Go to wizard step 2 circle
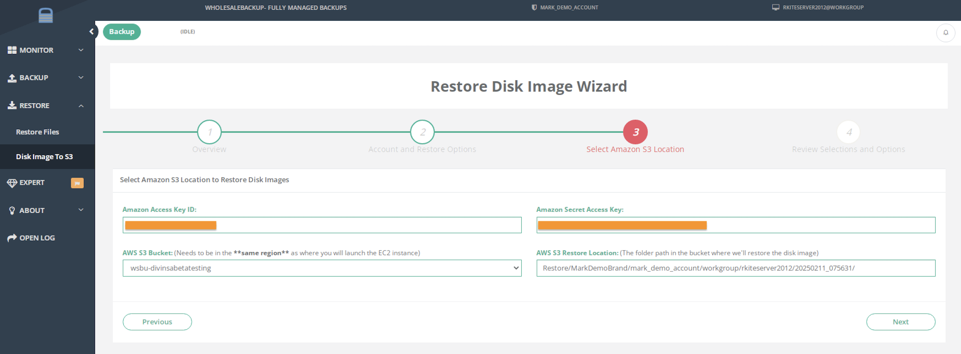 tap(422, 132)
